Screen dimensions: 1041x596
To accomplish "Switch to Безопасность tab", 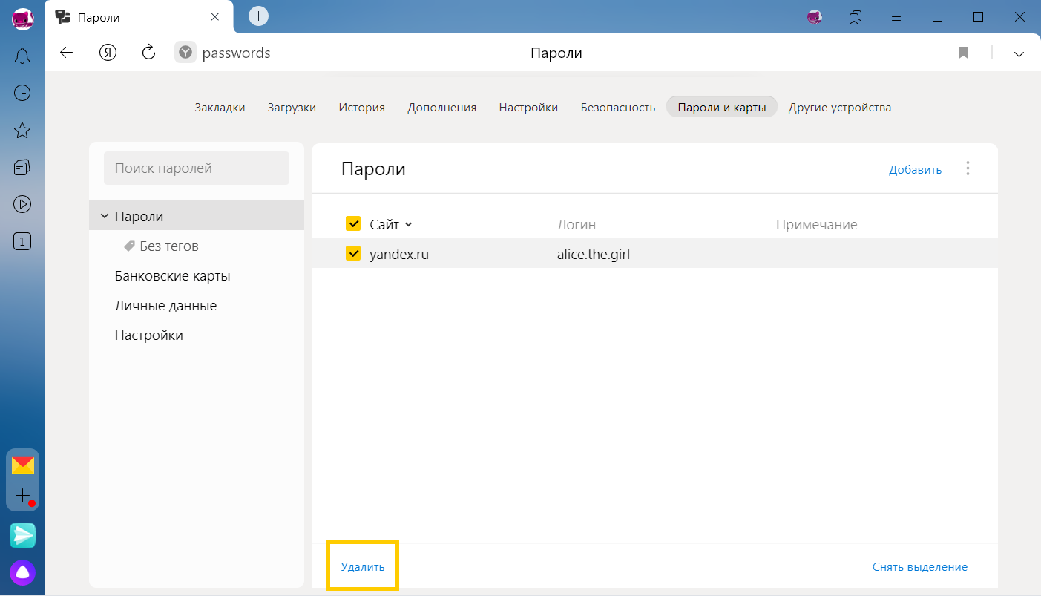I will pyautogui.click(x=618, y=107).
